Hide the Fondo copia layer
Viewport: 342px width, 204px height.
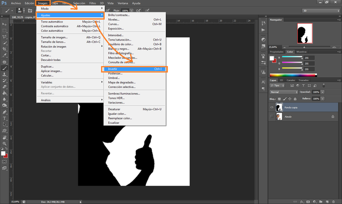pyautogui.click(x=272, y=107)
